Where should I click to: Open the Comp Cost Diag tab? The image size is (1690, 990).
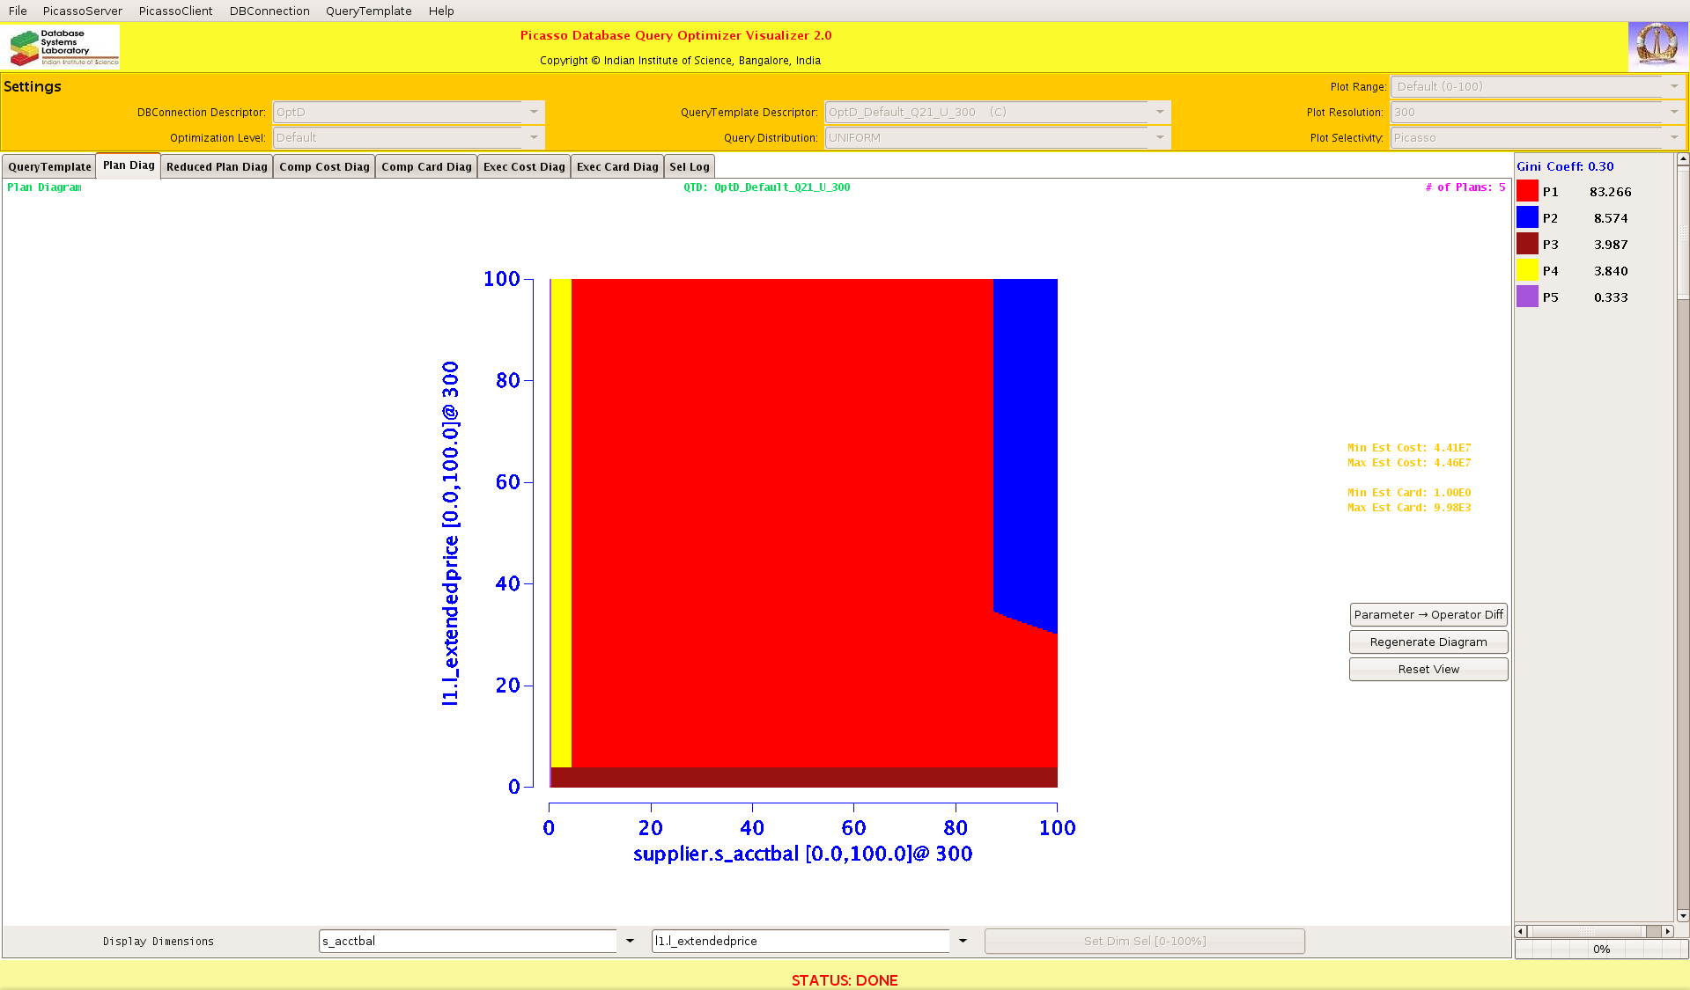pos(324,166)
